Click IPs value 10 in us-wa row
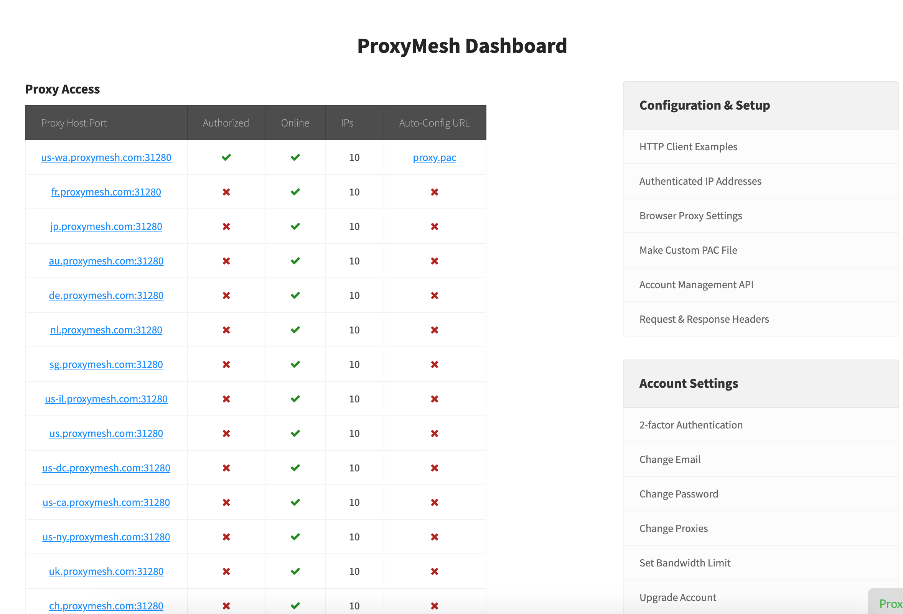 [x=354, y=158]
